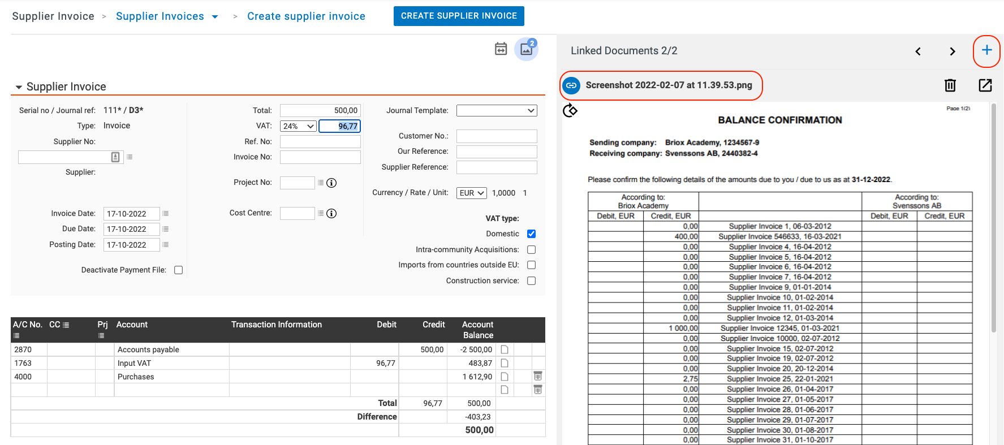The image size is (1004, 445).
Task: Open the linked documents image icon
Action: point(526,49)
